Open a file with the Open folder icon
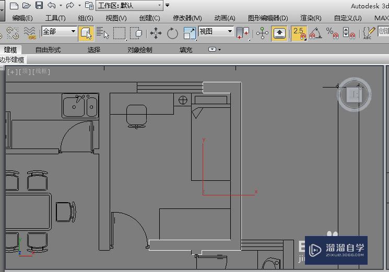 click(x=26, y=5)
